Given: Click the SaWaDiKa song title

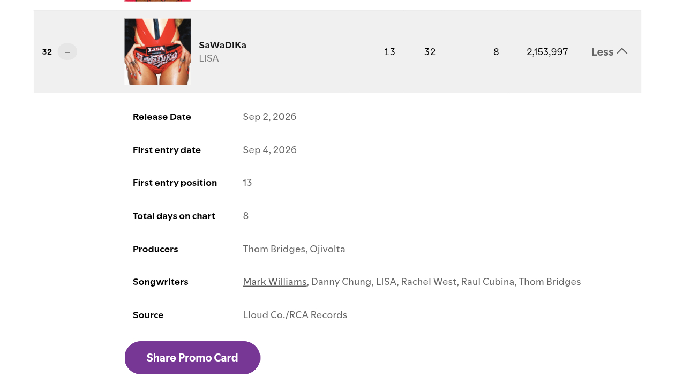Looking at the screenshot, I should click(222, 45).
